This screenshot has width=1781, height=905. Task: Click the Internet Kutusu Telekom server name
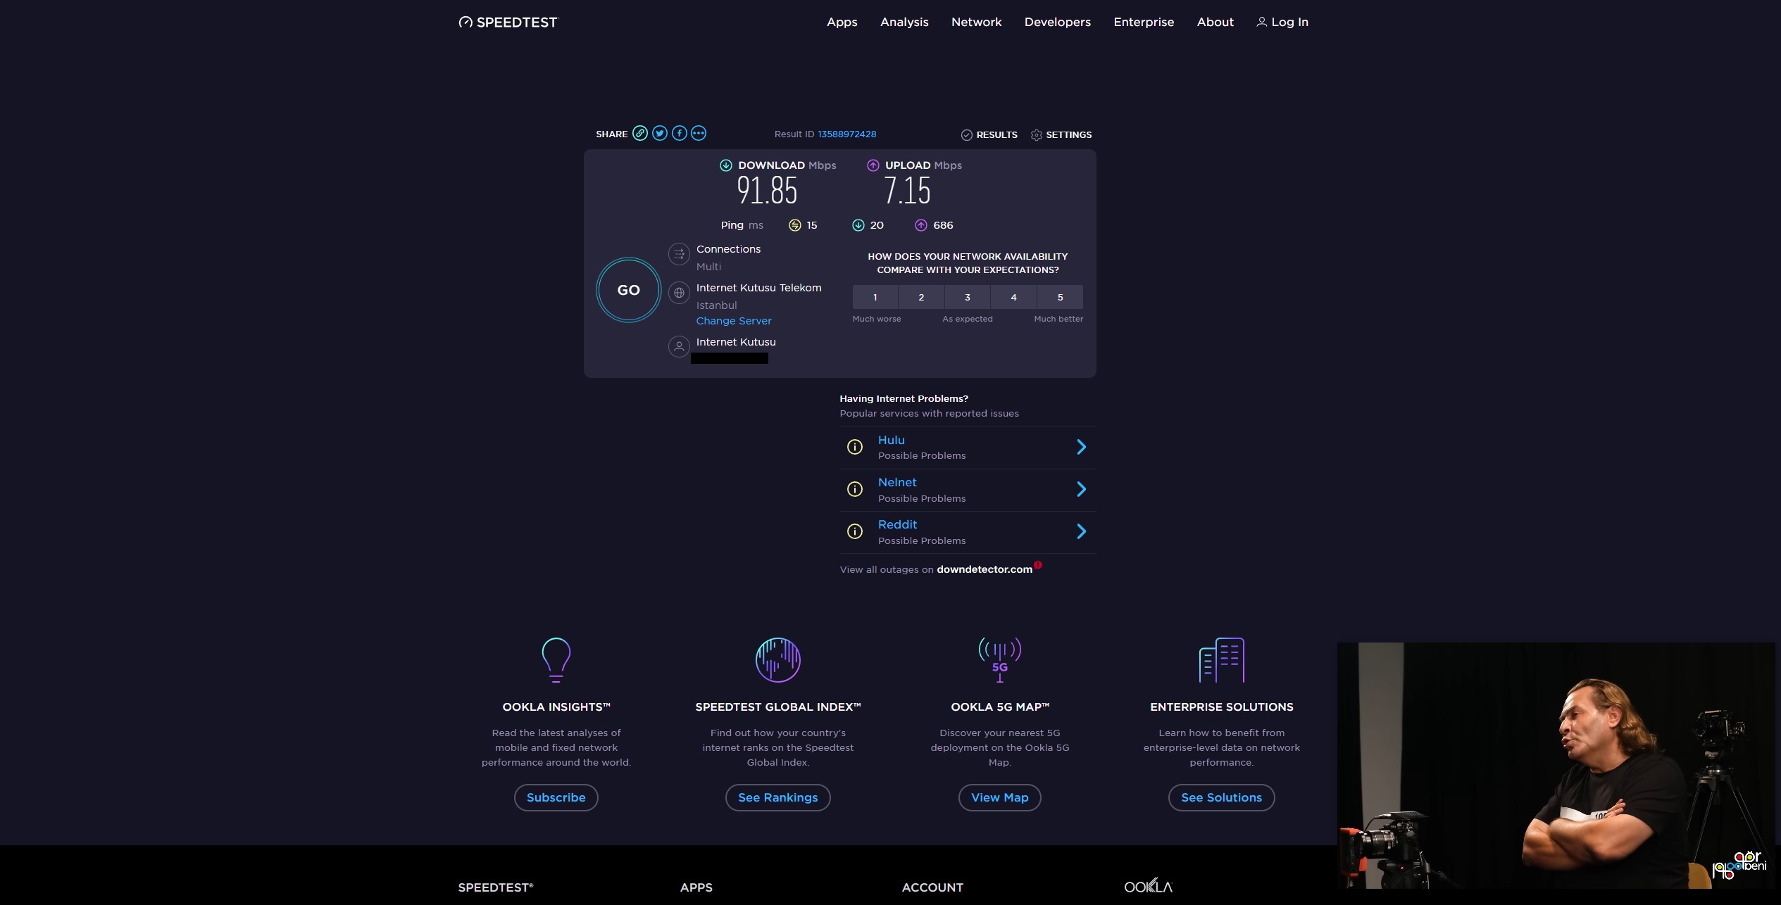pos(758,288)
